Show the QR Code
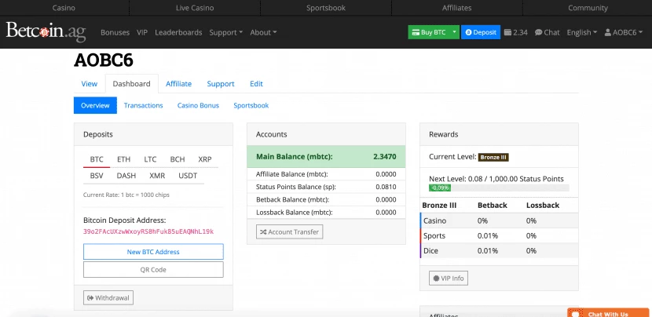This screenshot has width=652, height=317. (x=153, y=270)
